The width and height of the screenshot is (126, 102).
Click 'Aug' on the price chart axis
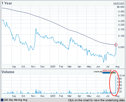117,67
